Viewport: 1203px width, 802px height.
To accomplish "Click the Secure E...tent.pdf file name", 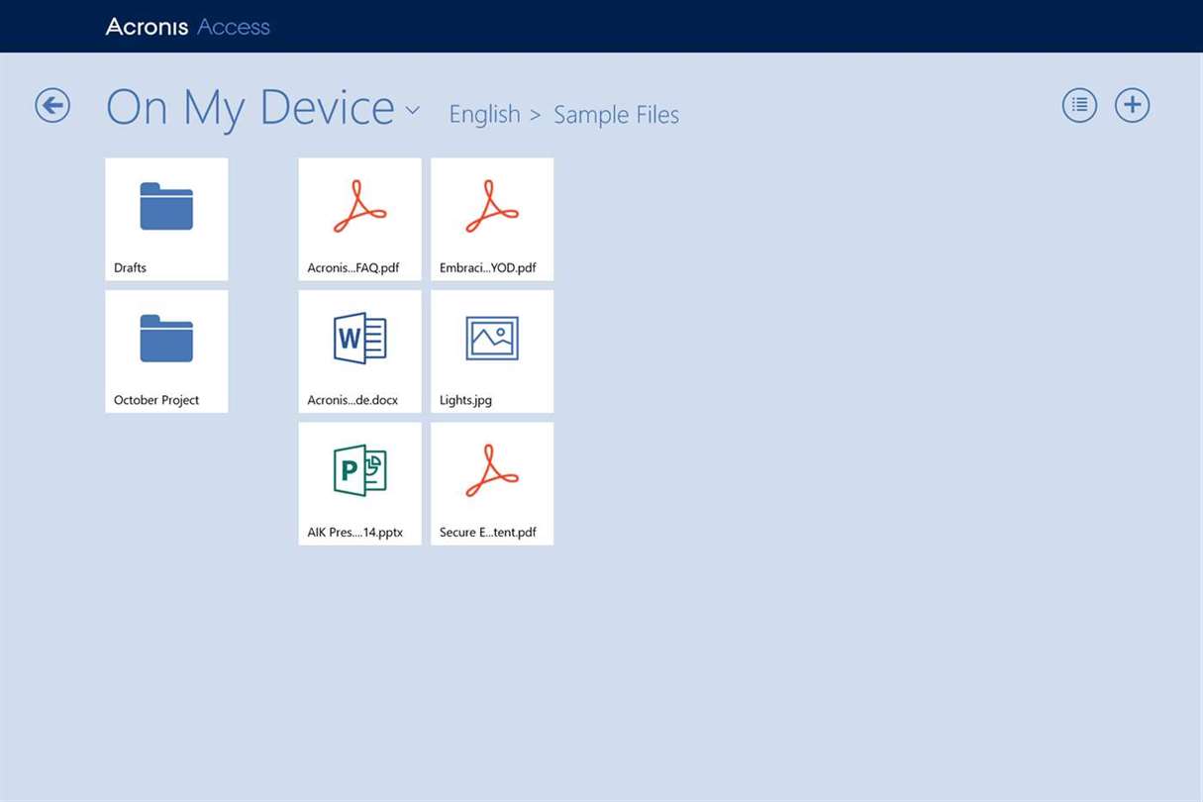I will [x=487, y=533].
